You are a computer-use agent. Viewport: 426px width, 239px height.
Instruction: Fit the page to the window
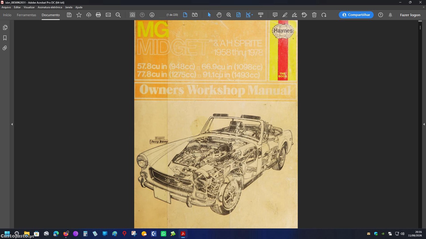tap(239, 15)
